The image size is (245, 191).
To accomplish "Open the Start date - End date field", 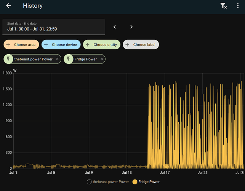I will (x=54, y=27).
